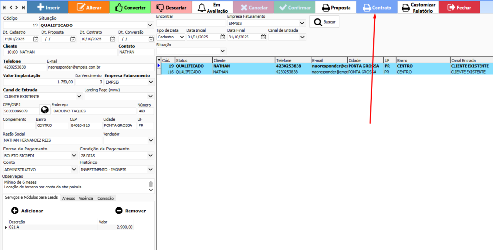The width and height of the screenshot is (493, 250).
Task: Click the globe icon beside CPF/CNPJ
Action: 44,111
